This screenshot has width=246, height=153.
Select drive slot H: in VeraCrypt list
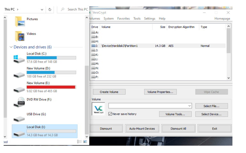click(x=95, y=41)
